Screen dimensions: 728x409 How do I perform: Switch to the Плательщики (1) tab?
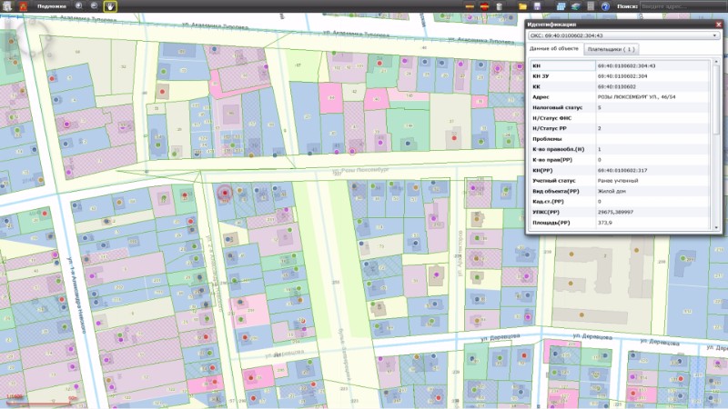612,49
